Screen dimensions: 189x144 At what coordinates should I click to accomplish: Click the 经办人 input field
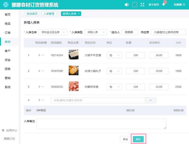click(130, 32)
